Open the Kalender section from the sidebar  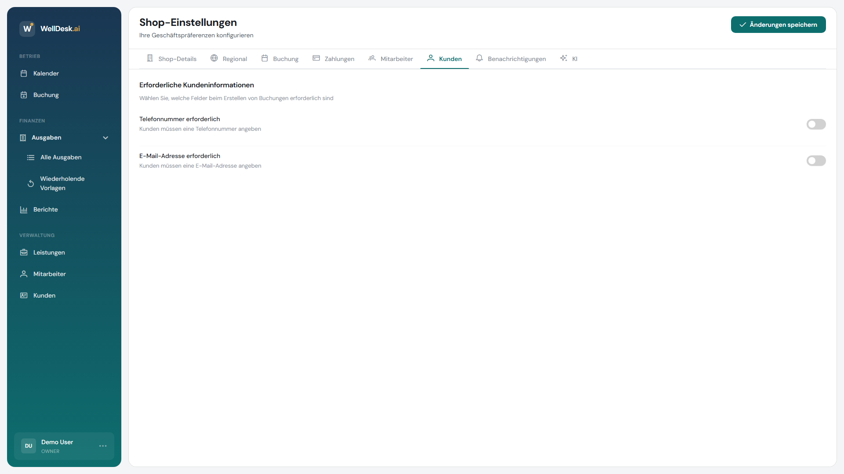[x=46, y=73]
